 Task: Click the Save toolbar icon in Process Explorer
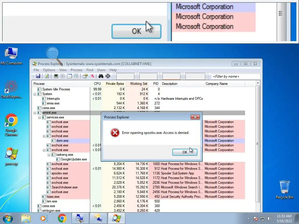click(38, 76)
